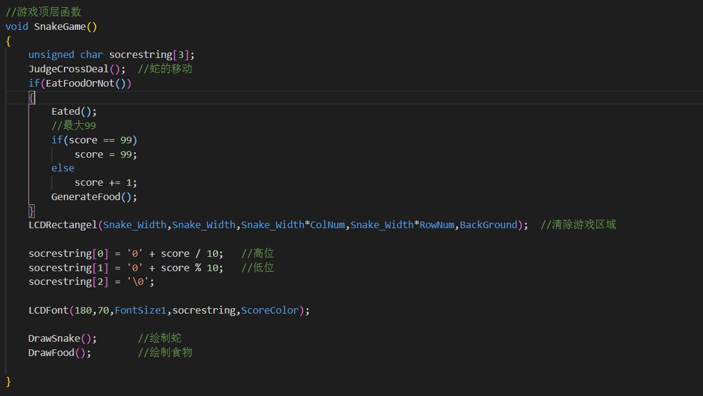The image size is (703, 396).
Task: Click the socrestring[1] assignment
Action: (x=126, y=268)
